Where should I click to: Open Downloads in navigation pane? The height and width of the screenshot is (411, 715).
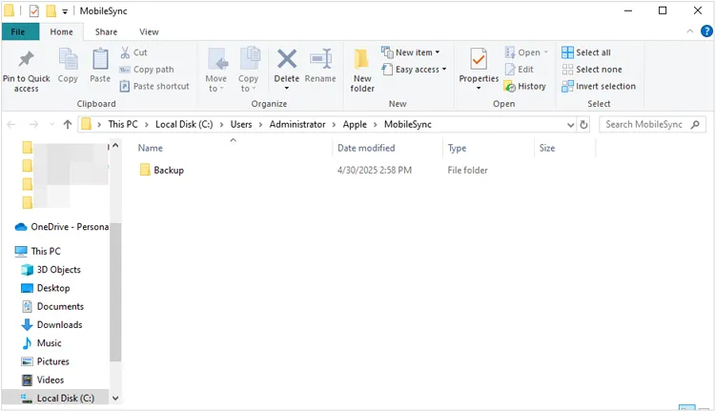tap(52, 324)
